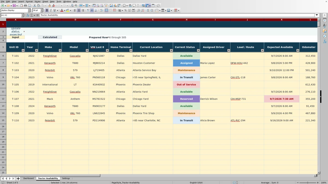Viewport: 328px width, 184px height.
Task: Click column header K
Action: [282, 20]
